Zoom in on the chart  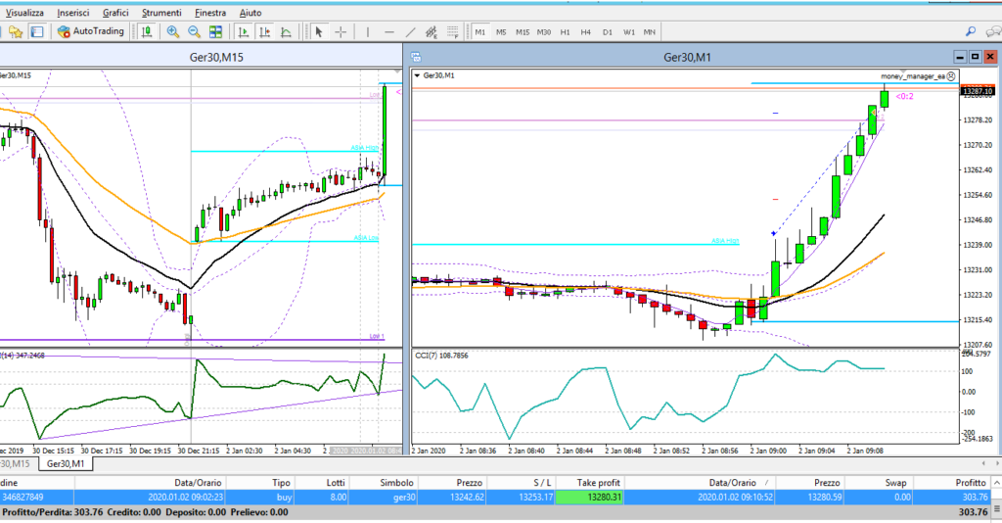(172, 31)
